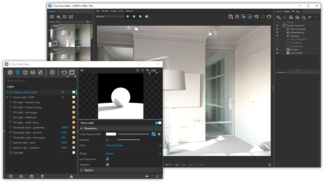Image resolution: width=324 pixels, height=182 pixels.
Task: Toggle the Dome Light on/off switch
Action: [x=158, y=123]
